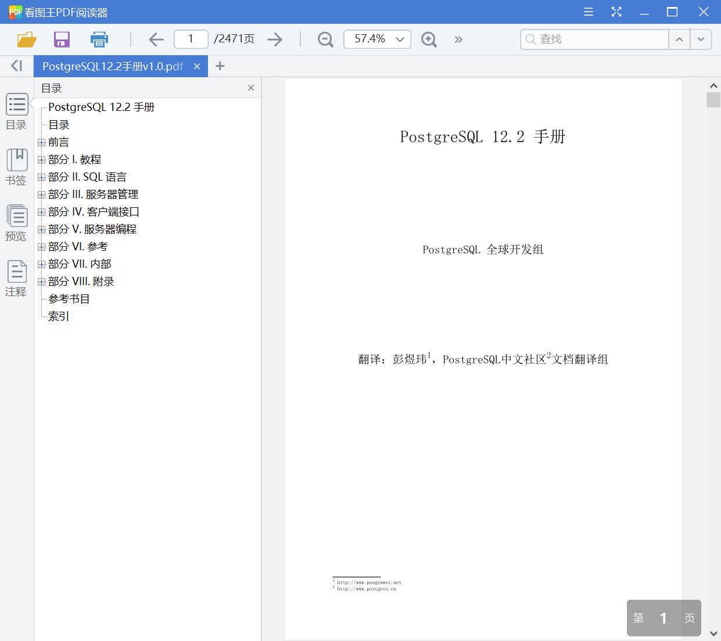The width and height of the screenshot is (721, 641).
Task: Close the 目录 panel with its X
Action: tap(251, 88)
